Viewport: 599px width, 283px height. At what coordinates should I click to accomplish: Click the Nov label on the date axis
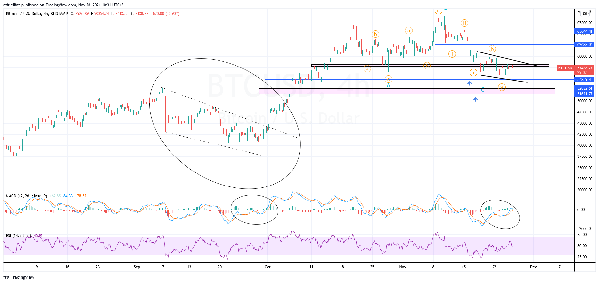403,267
